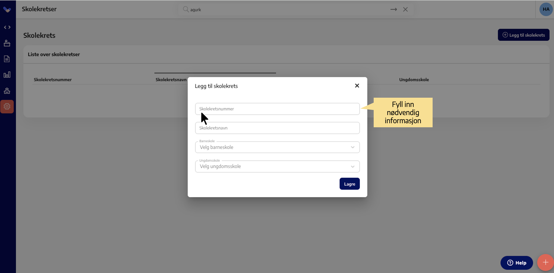Expand the Velg barneskole dropdown
554x273 pixels.
click(277, 147)
